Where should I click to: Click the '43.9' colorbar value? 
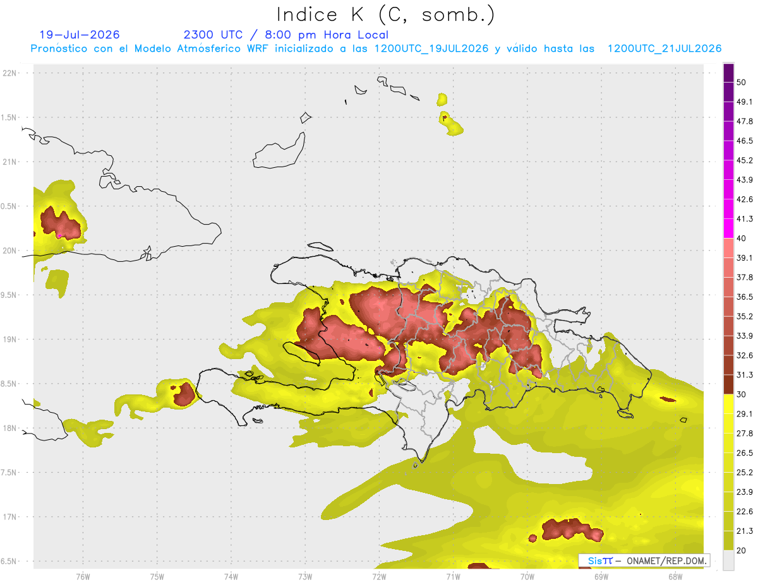(745, 180)
